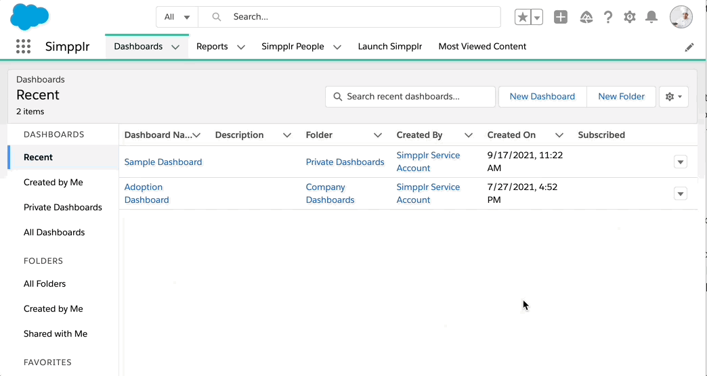Open Simpplr Service Account in Adoption Dashboard row

[429, 193]
